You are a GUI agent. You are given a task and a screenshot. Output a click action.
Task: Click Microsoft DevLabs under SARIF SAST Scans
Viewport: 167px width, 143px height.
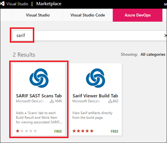(x=30, y=101)
